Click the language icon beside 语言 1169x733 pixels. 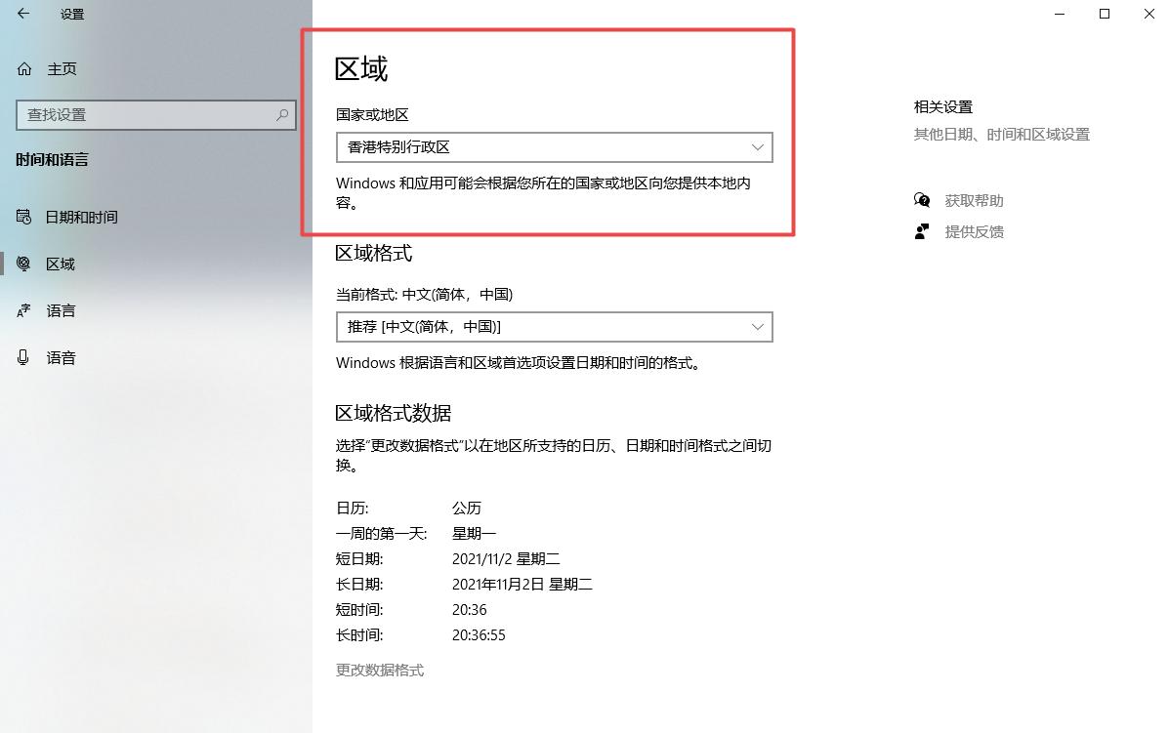[x=22, y=310]
